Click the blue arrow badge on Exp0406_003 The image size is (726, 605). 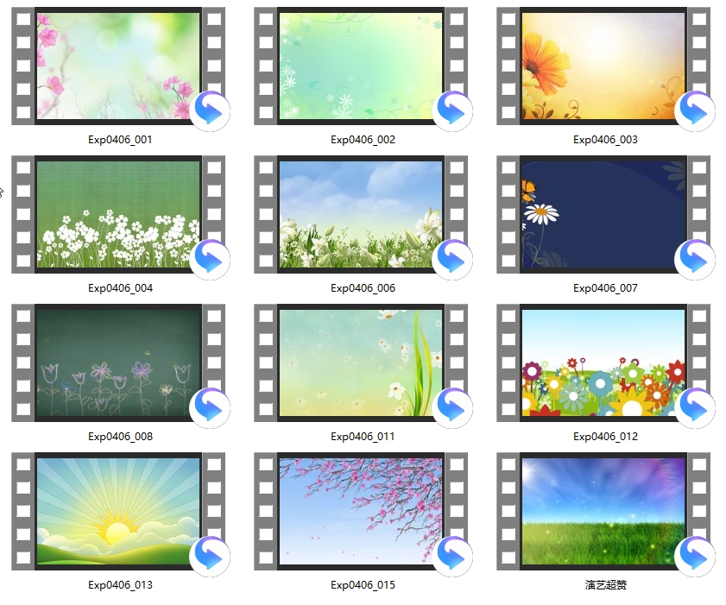click(695, 110)
